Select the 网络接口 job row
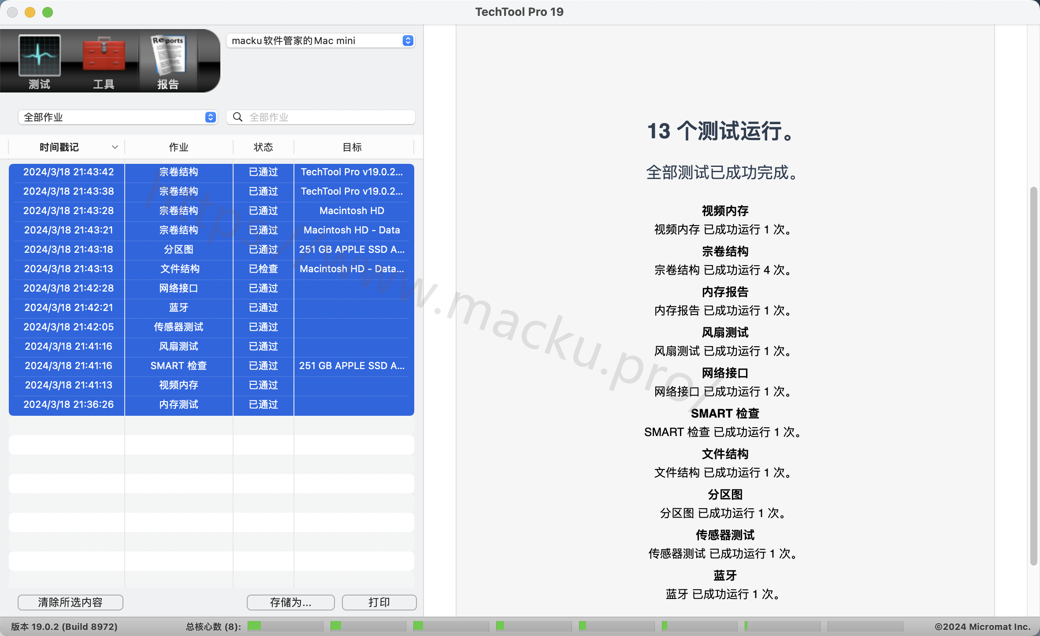1040x636 pixels. (212, 288)
